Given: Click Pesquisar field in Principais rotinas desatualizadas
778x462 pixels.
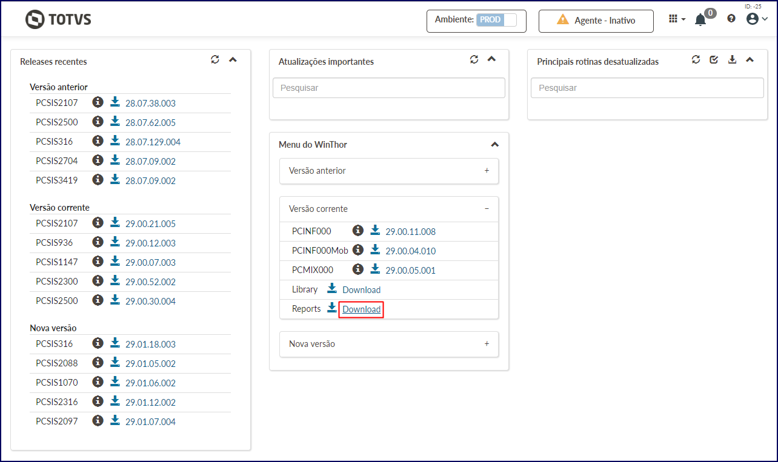Looking at the screenshot, I should click(647, 88).
